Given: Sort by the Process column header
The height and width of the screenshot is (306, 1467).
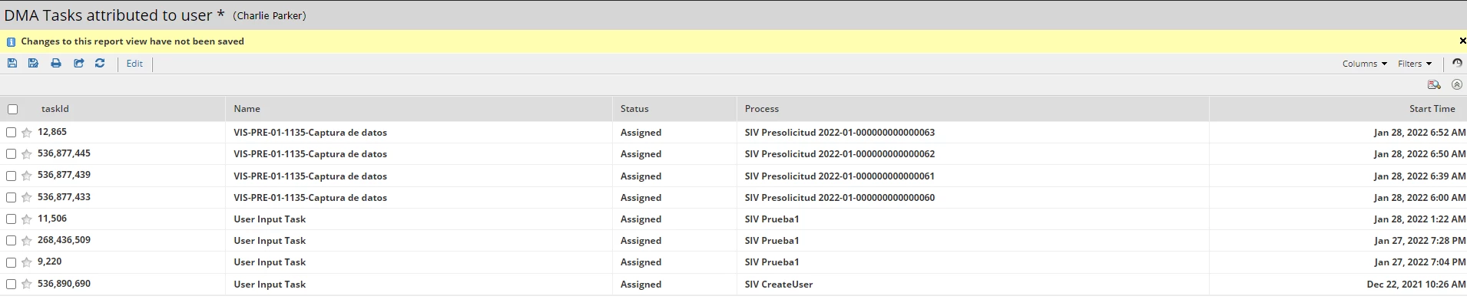Looking at the screenshot, I should 762,109.
